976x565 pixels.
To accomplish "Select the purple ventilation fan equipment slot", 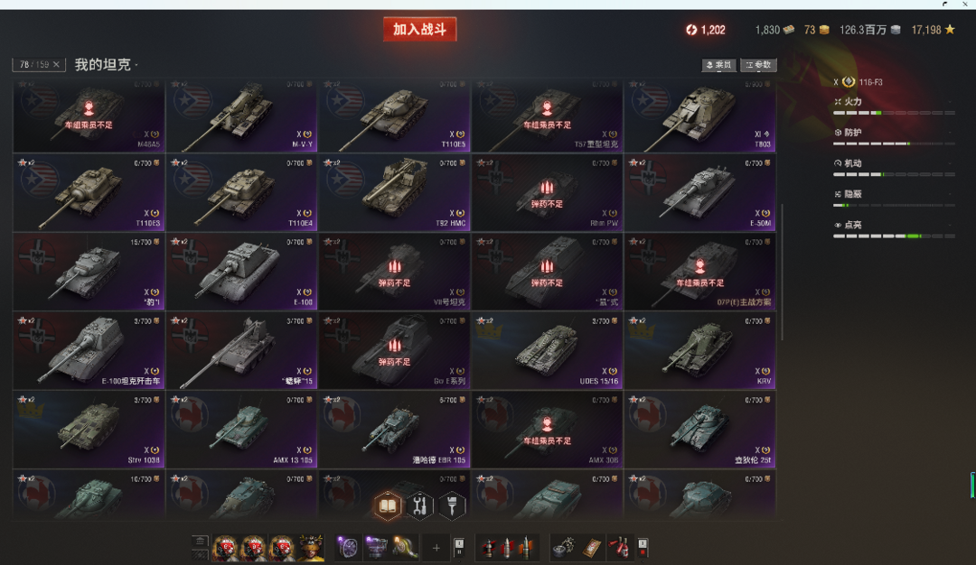I will [x=347, y=548].
